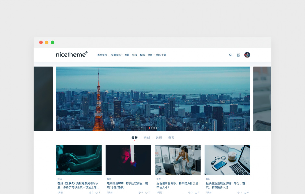305x194 pixels.
Task: Click comment icon on 特斯拉 article
Action: (189, 193)
